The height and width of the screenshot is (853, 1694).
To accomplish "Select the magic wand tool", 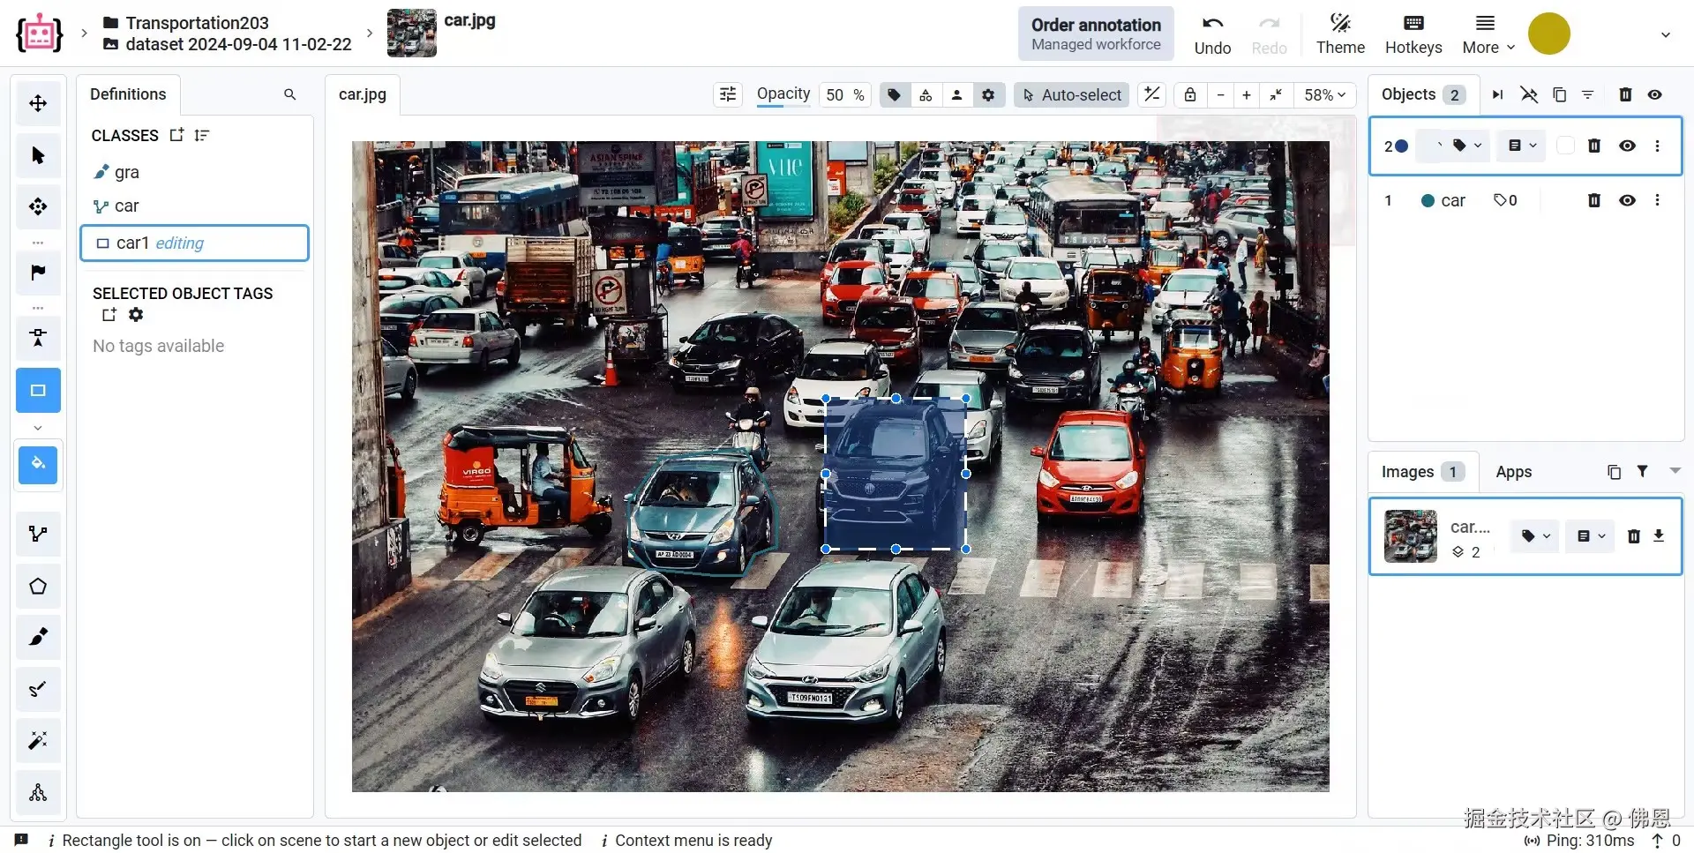I will tap(38, 740).
